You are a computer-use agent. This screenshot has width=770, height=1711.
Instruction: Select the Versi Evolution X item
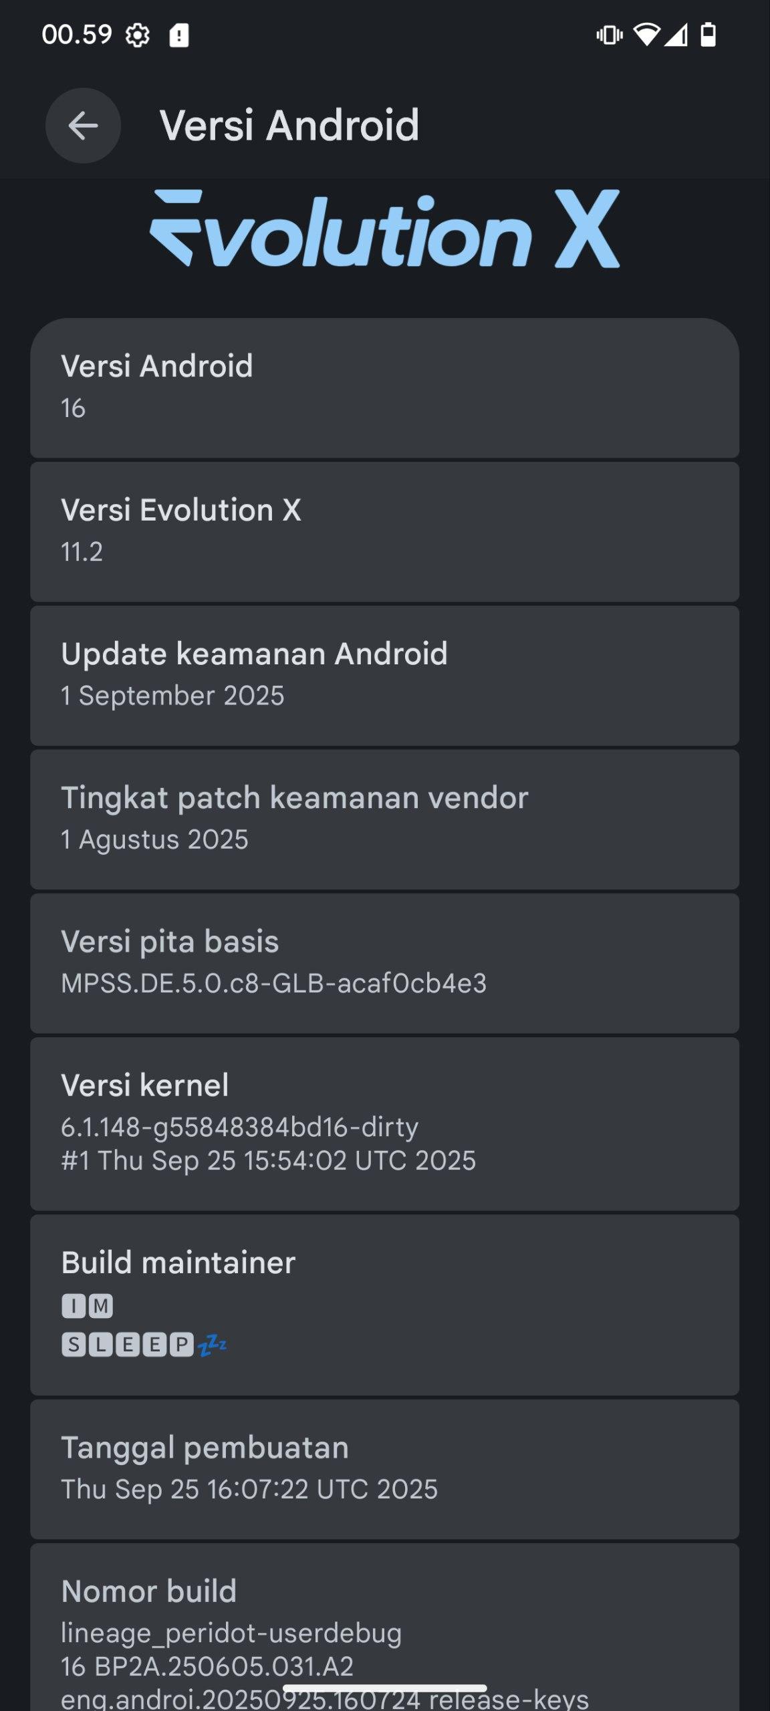click(x=385, y=531)
